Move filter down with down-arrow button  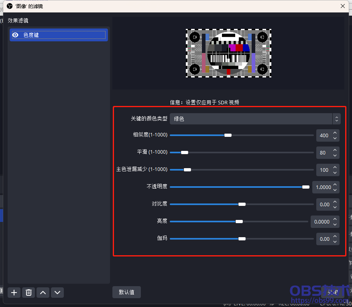tap(57, 293)
